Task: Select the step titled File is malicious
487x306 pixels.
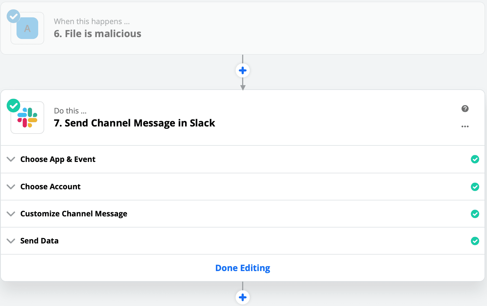Action: coord(98,34)
